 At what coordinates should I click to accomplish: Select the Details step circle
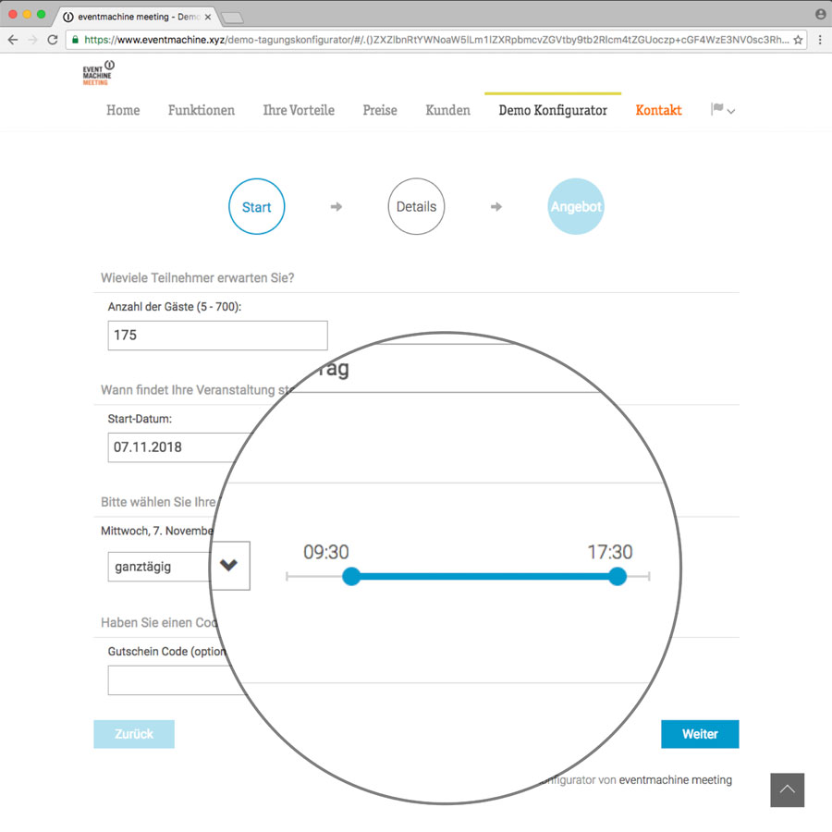click(416, 207)
